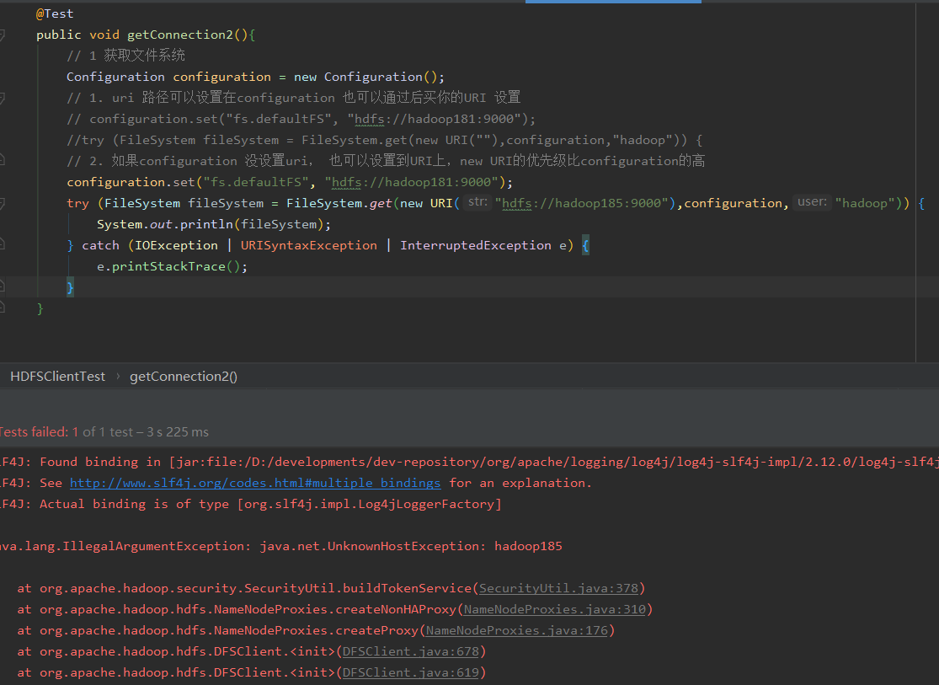This screenshot has height=685, width=939.
Task: Click 'FileSystem.get' in the active try statement
Action: point(339,203)
